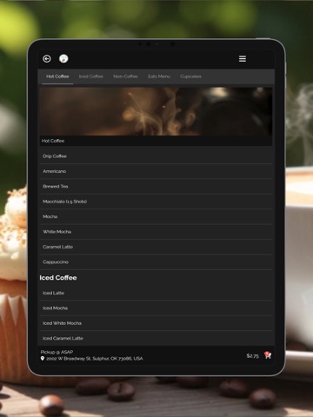Image resolution: width=313 pixels, height=417 pixels.
Task: Select the Iced Caramel Latte item
Action: (x=156, y=338)
